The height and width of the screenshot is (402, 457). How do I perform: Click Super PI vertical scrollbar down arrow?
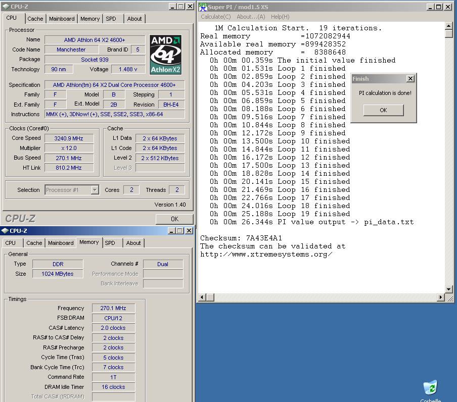448,289
